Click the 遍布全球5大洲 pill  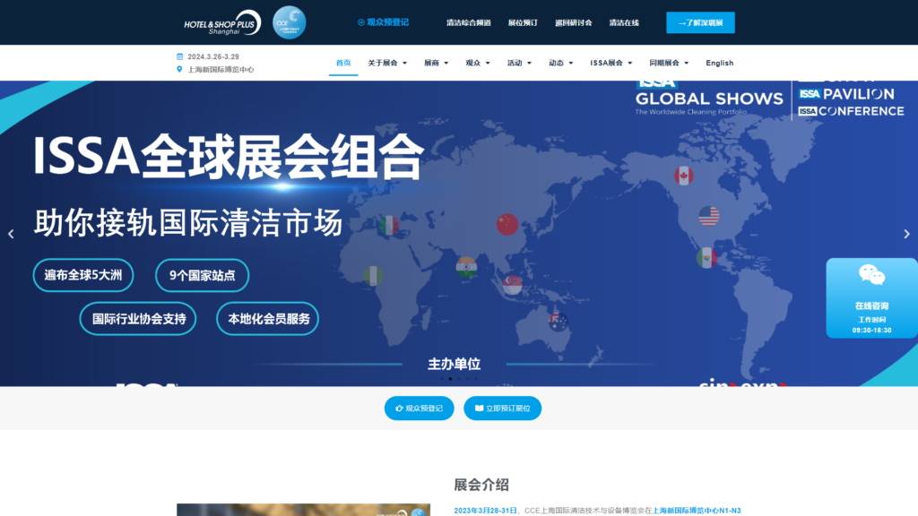click(x=83, y=275)
